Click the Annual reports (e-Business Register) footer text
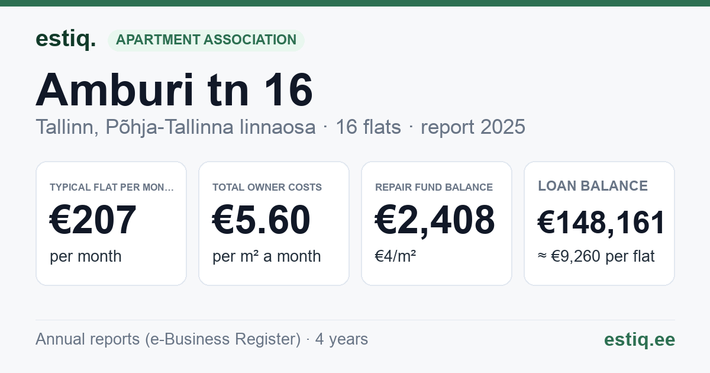The width and height of the screenshot is (710, 373). click(x=168, y=339)
